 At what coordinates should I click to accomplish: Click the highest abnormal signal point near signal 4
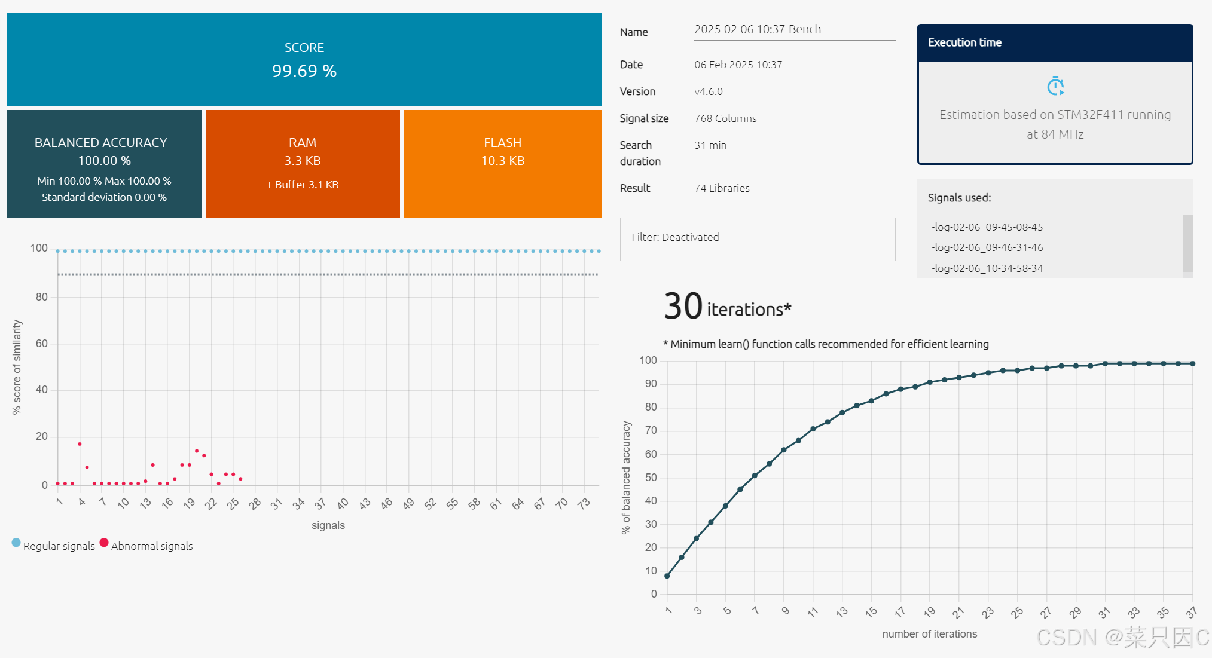80,444
